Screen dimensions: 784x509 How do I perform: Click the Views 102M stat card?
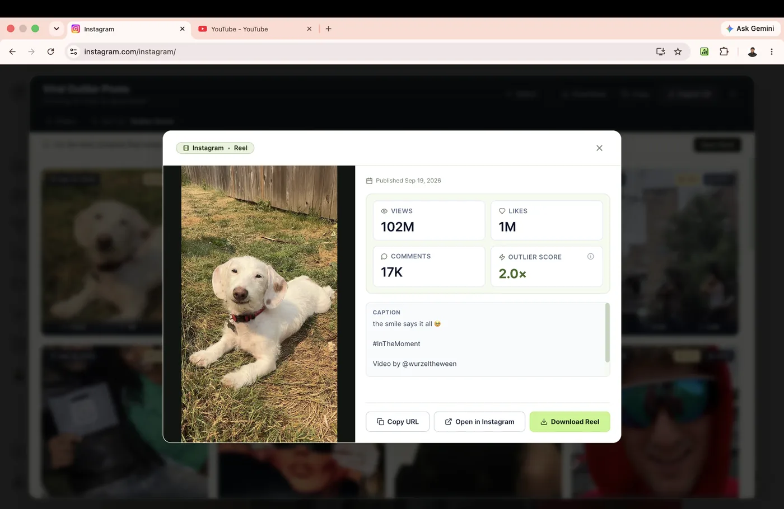click(429, 220)
